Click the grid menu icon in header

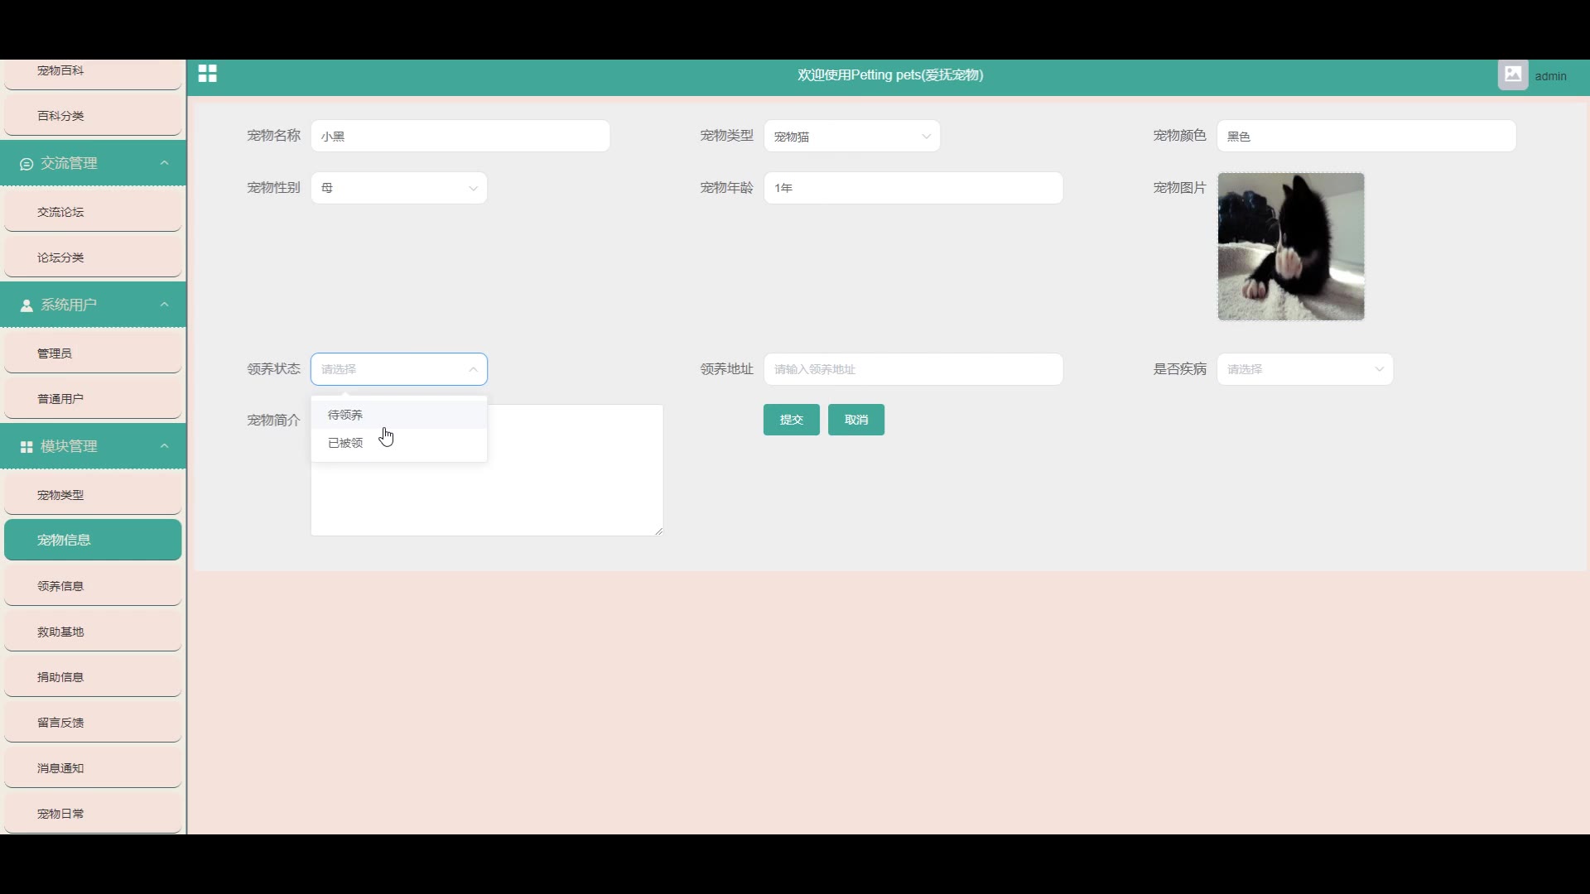tap(207, 74)
